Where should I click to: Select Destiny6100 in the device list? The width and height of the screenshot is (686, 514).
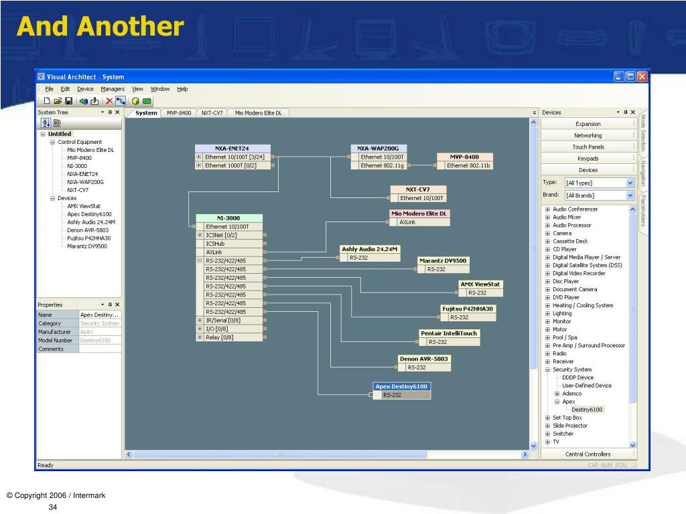coord(587,410)
